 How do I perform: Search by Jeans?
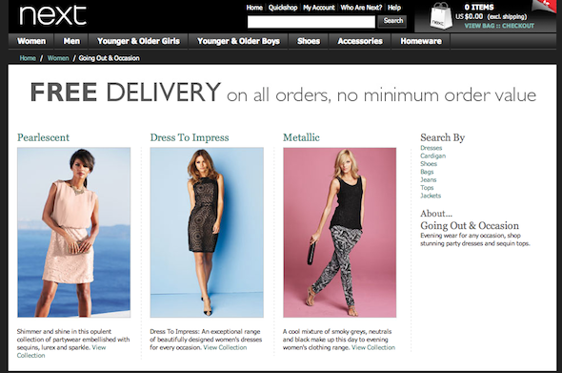click(x=429, y=180)
